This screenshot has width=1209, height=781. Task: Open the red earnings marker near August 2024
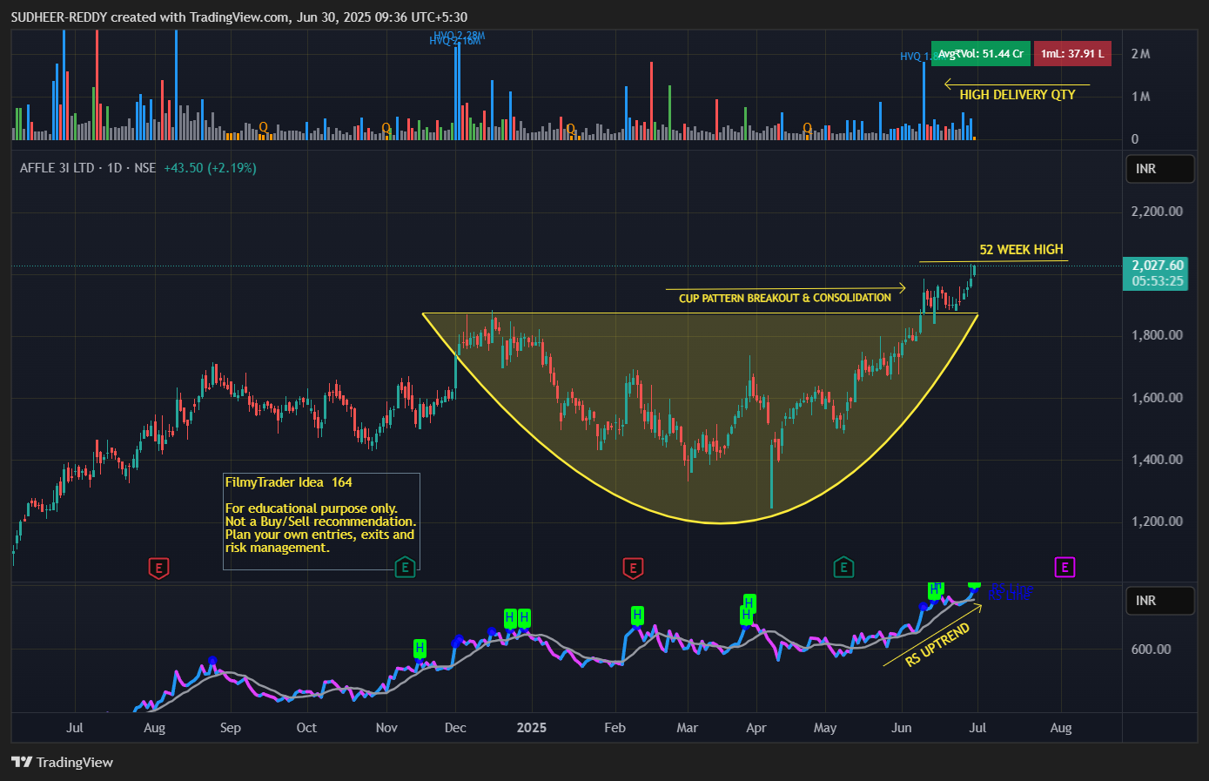(158, 568)
